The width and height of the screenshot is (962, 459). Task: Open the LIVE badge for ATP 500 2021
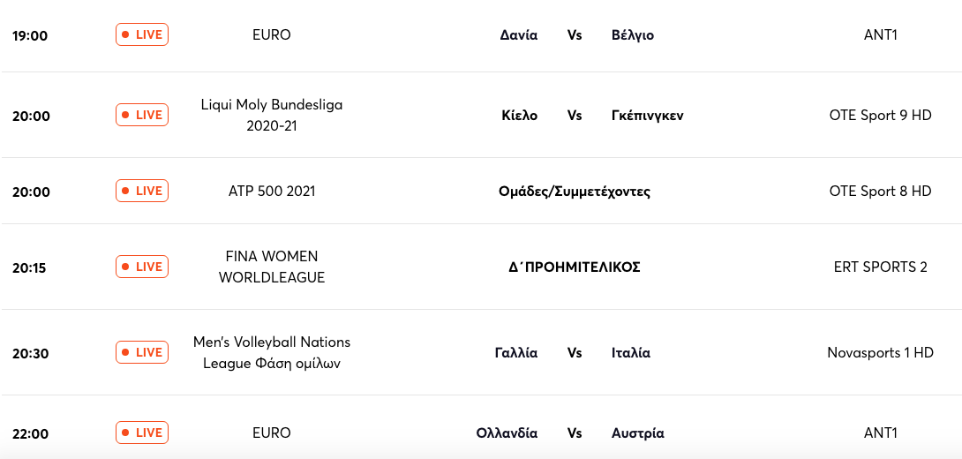(x=142, y=191)
